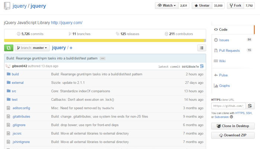Open the branch: master selector
Screen dimensions: 260x149
point(32,48)
